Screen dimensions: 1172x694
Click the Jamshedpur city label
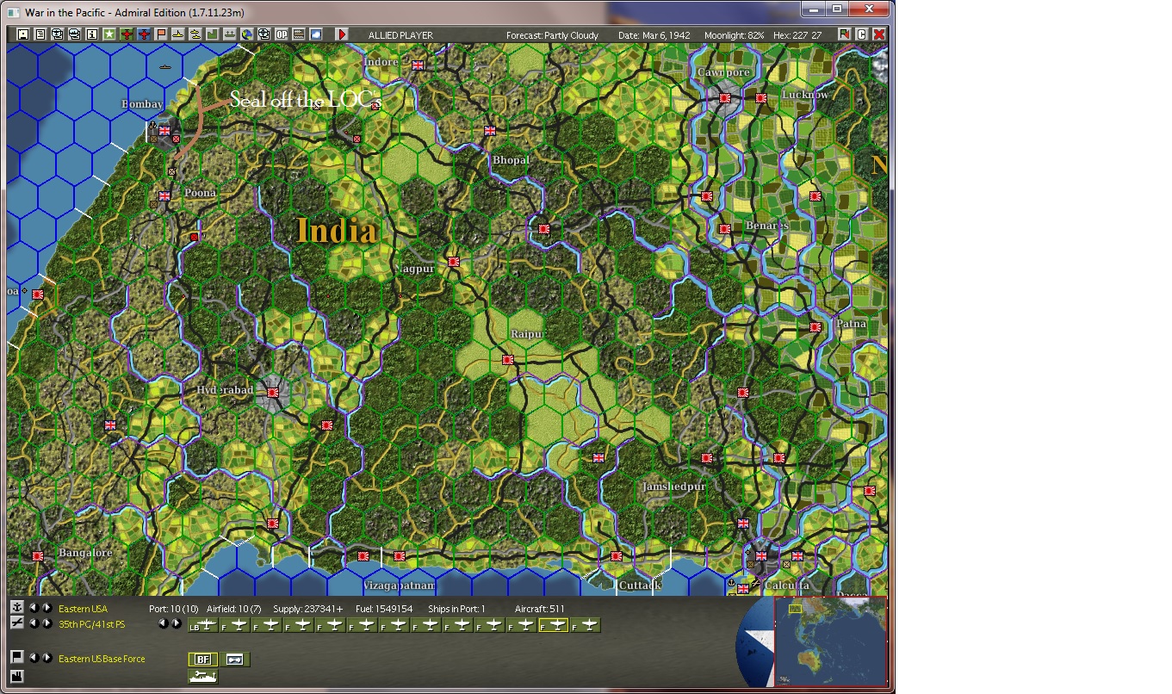673,486
